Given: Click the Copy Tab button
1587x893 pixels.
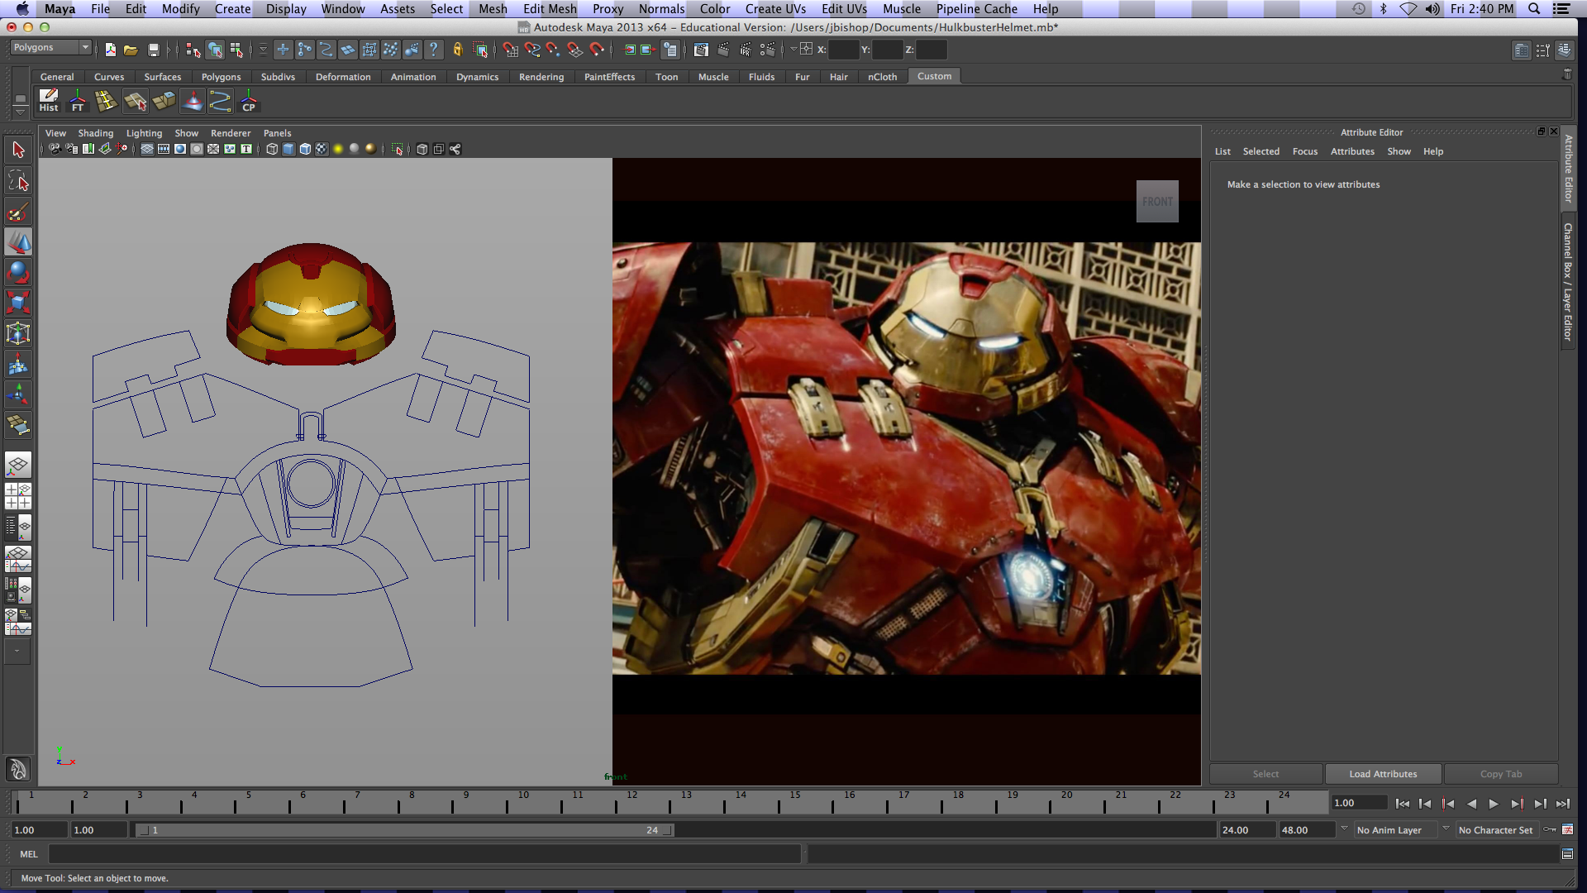Looking at the screenshot, I should pyautogui.click(x=1501, y=774).
